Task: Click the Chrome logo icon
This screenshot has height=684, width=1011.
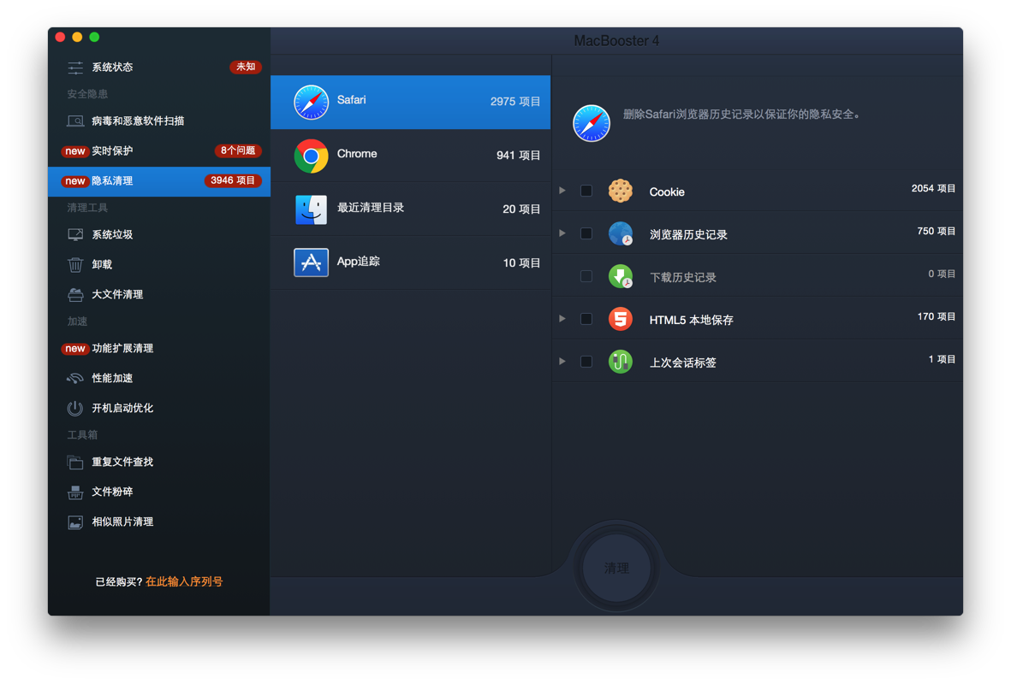Action: (311, 156)
